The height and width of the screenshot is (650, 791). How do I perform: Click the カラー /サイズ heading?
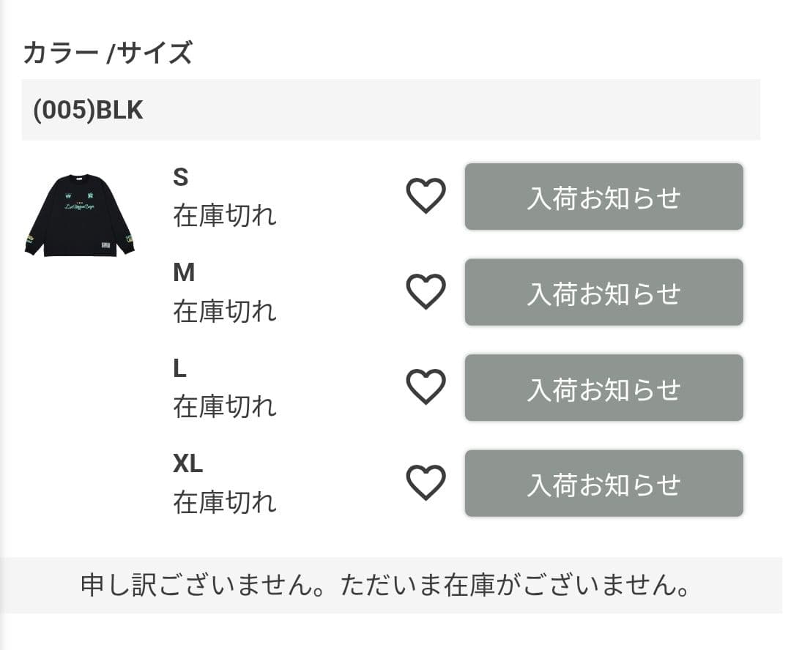[x=108, y=52]
